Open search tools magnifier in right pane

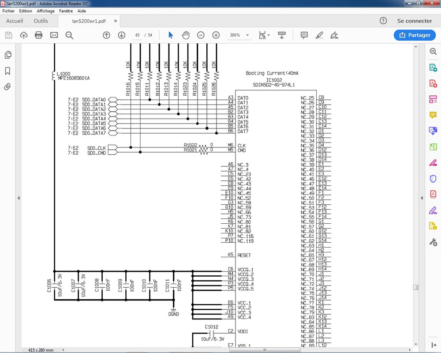point(433,51)
